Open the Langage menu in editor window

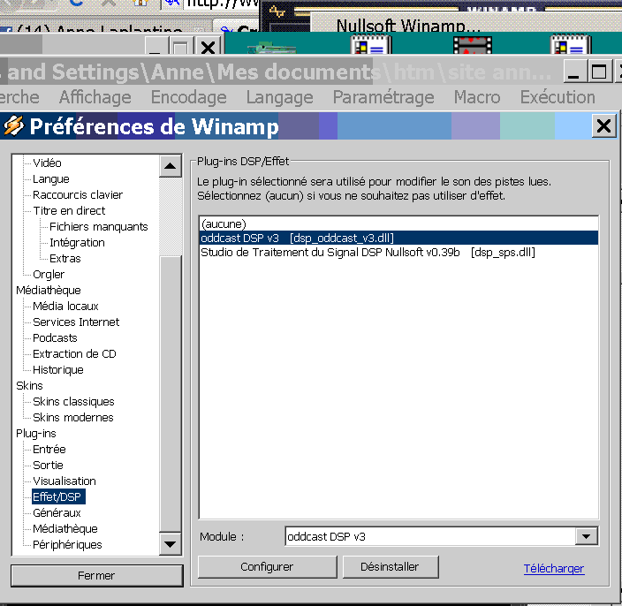280,97
